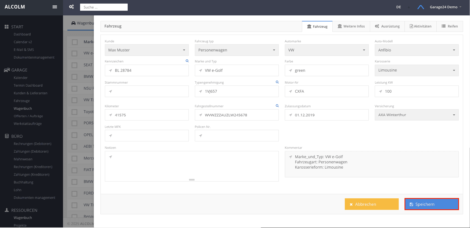Open the Versicherung dropdown showing AXA Winterthur
This screenshot has height=228, width=470.
(x=417, y=115)
